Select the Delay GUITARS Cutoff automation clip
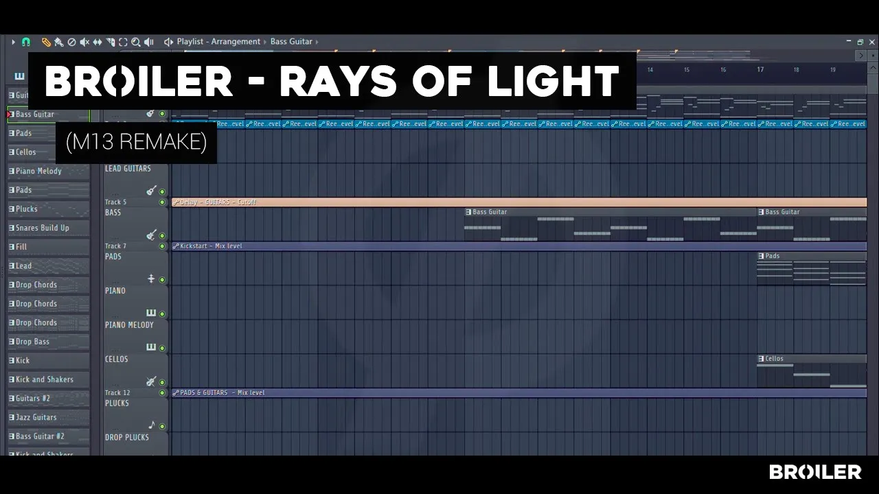This screenshot has width=879, height=494. [x=519, y=202]
